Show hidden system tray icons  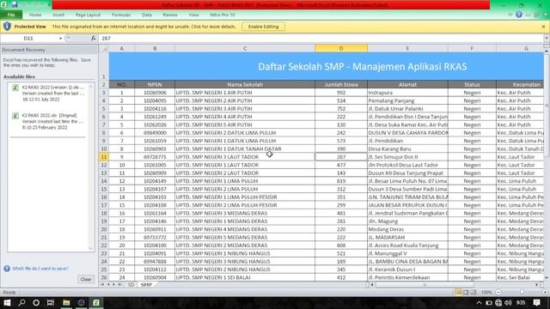point(480,303)
